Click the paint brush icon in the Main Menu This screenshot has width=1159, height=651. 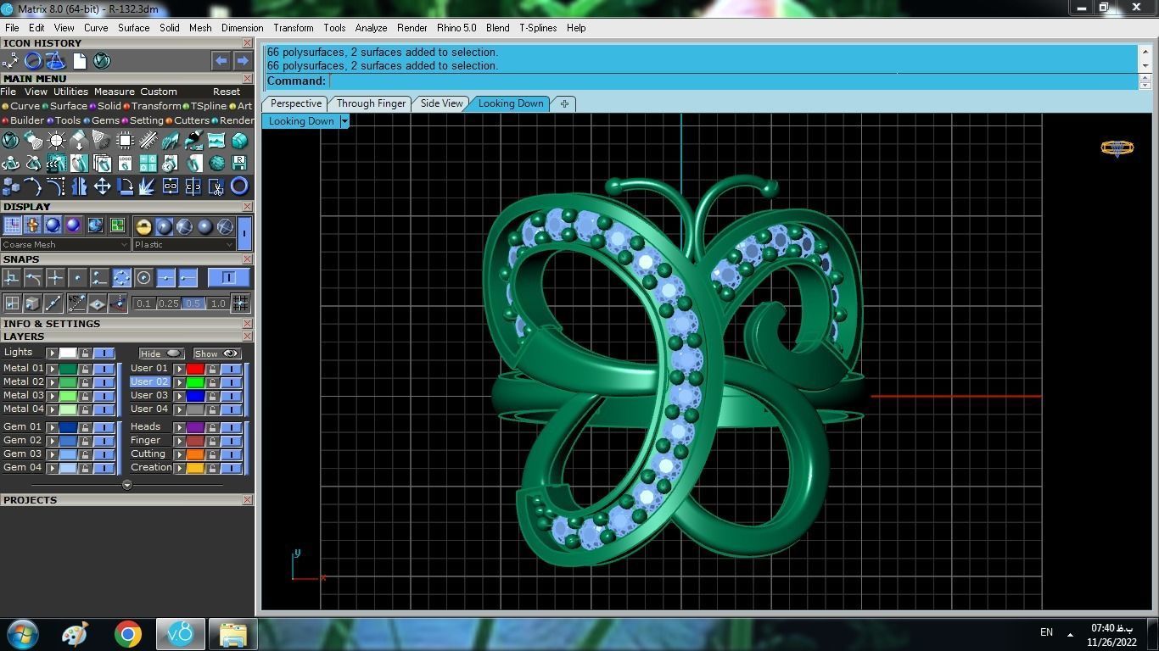(x=193, y=141)
